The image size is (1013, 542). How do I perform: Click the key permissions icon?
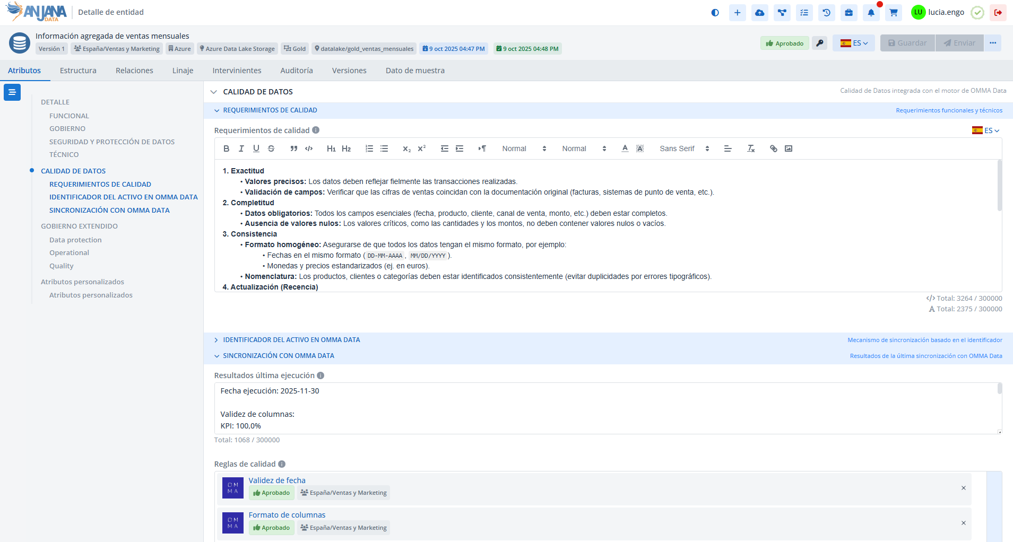pyautogui.click(x=820, y=43)
